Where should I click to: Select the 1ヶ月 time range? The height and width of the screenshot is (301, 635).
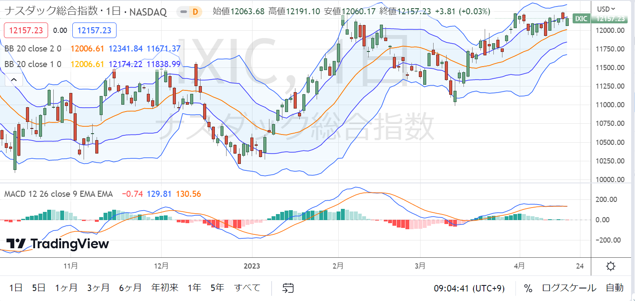66,288
